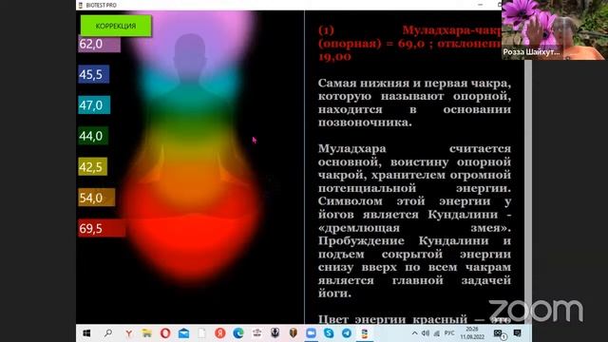The width and height of the screenshot is (608, 342).
Task: Switch to BIOTEST PRO taskbar icon
Action: tap(365, 333)
